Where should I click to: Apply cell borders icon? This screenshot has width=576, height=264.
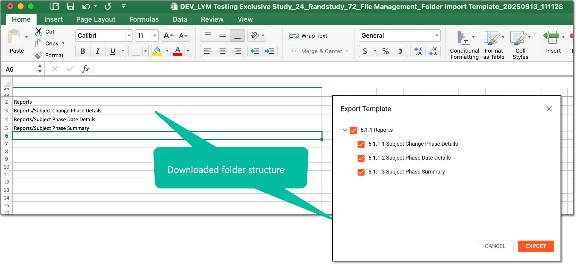136,51
